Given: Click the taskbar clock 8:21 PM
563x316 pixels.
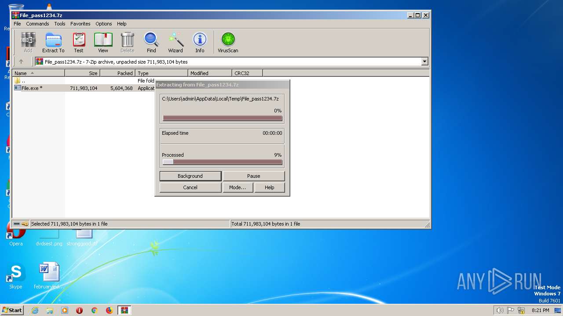Looking at the screenshot, I should coord(541,310).
